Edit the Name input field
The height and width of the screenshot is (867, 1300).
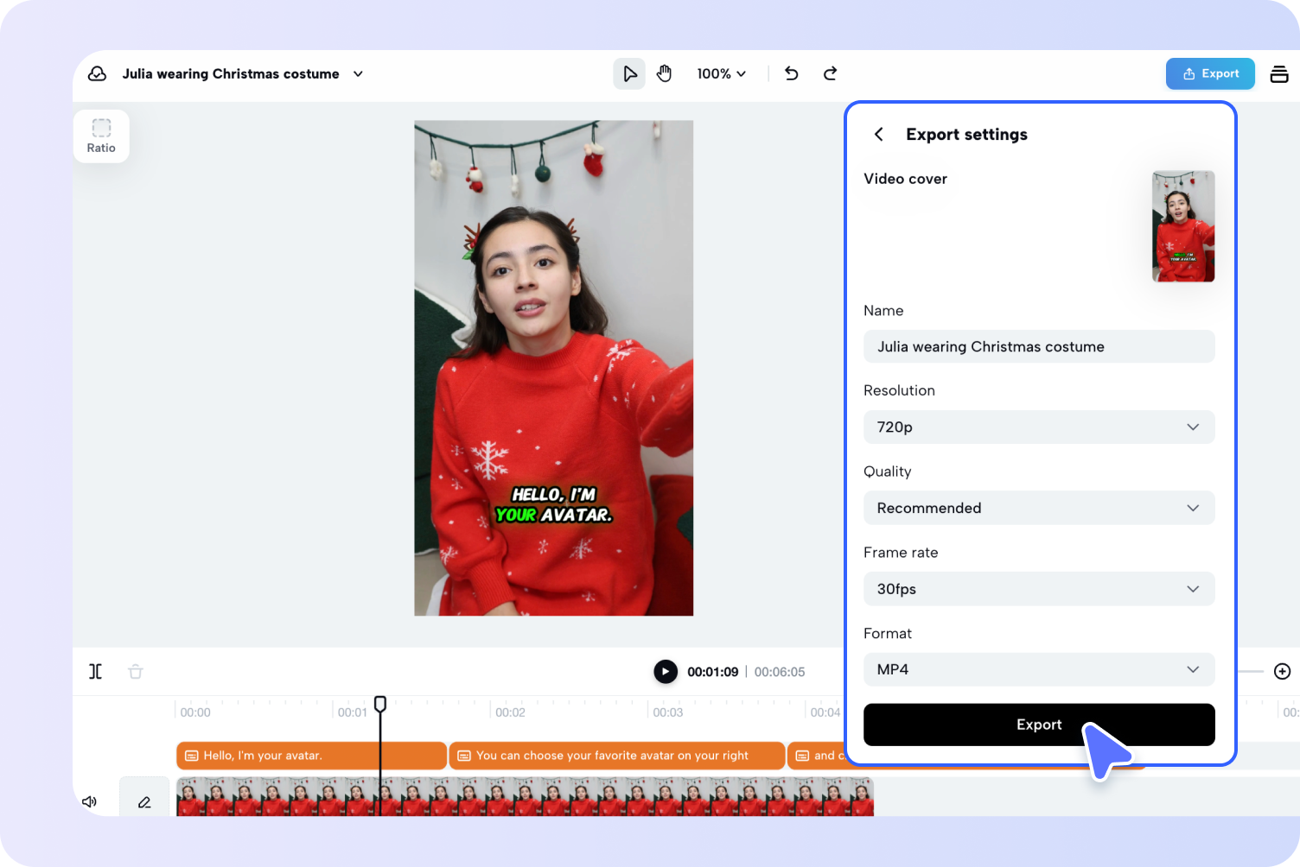(x=1039, y=346)
